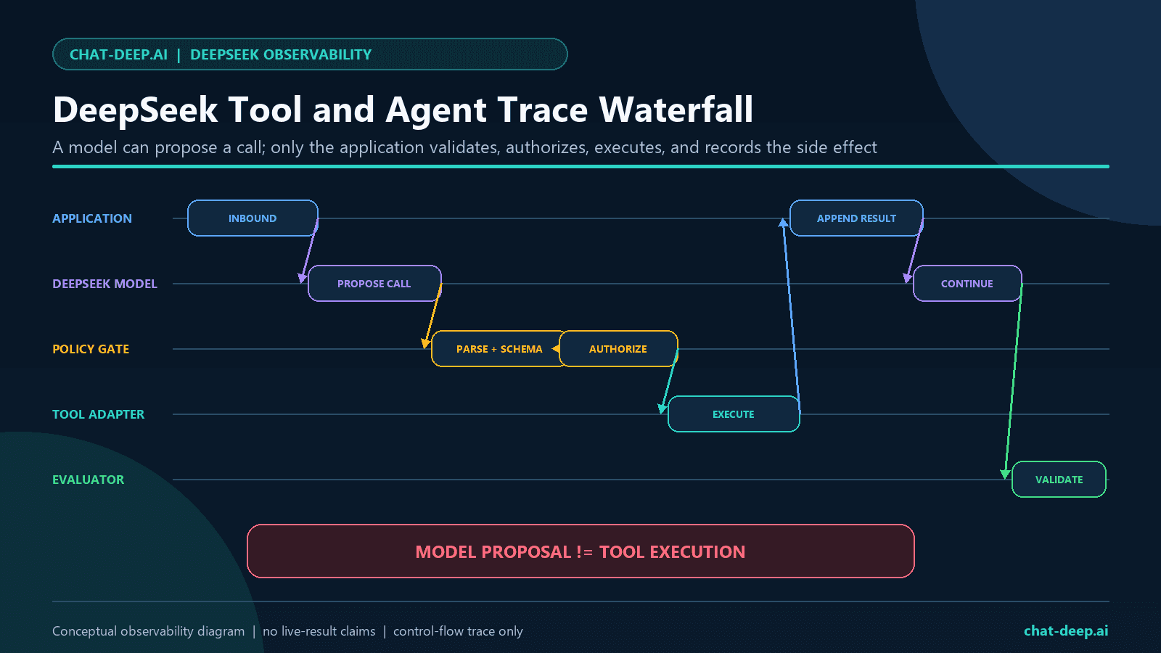Select the APPEND RESULT node
The height and width of the screenshot is (653, 1161).
pos(856,218)
